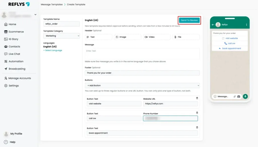
Task: Choose the Video header type
Action: click(157, 37)
